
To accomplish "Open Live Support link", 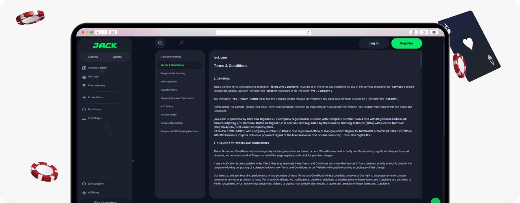I will click(96, 184).
